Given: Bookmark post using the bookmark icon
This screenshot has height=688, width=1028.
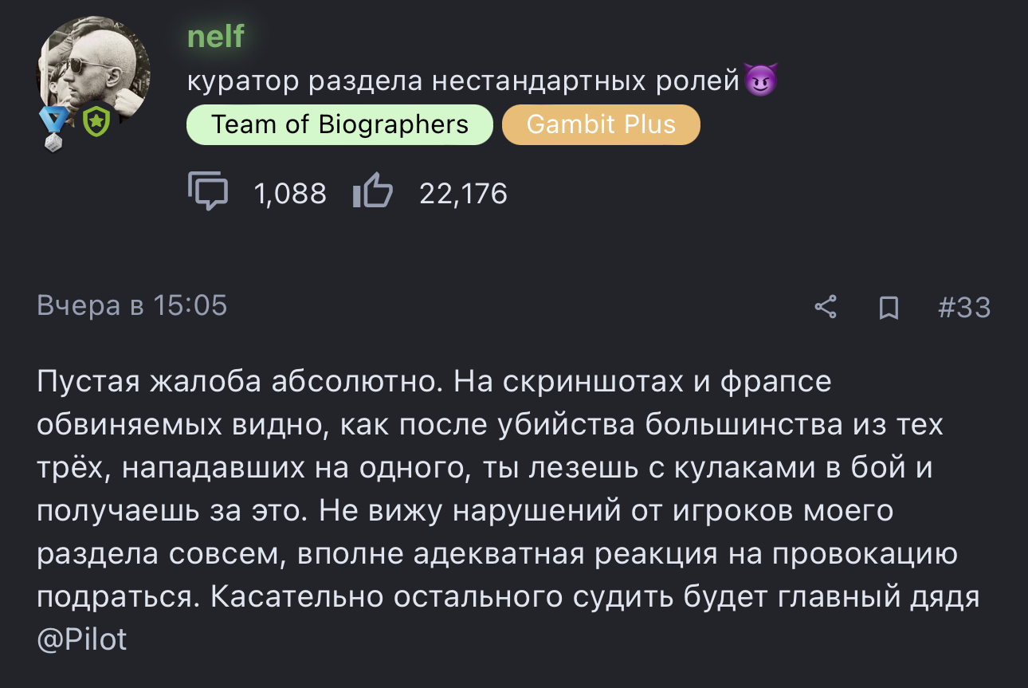Looking at the screenshot, I should 889,307.
